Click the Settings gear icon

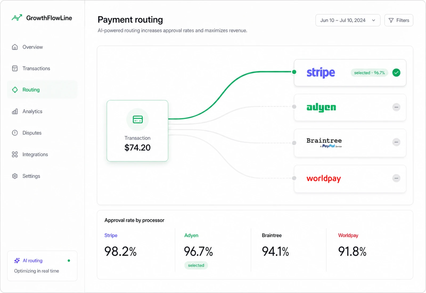(15, 176)
